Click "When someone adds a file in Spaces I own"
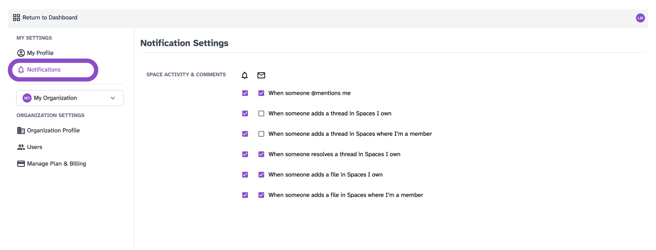Screen dimensions: 656x250 click(x=326, y=175)
